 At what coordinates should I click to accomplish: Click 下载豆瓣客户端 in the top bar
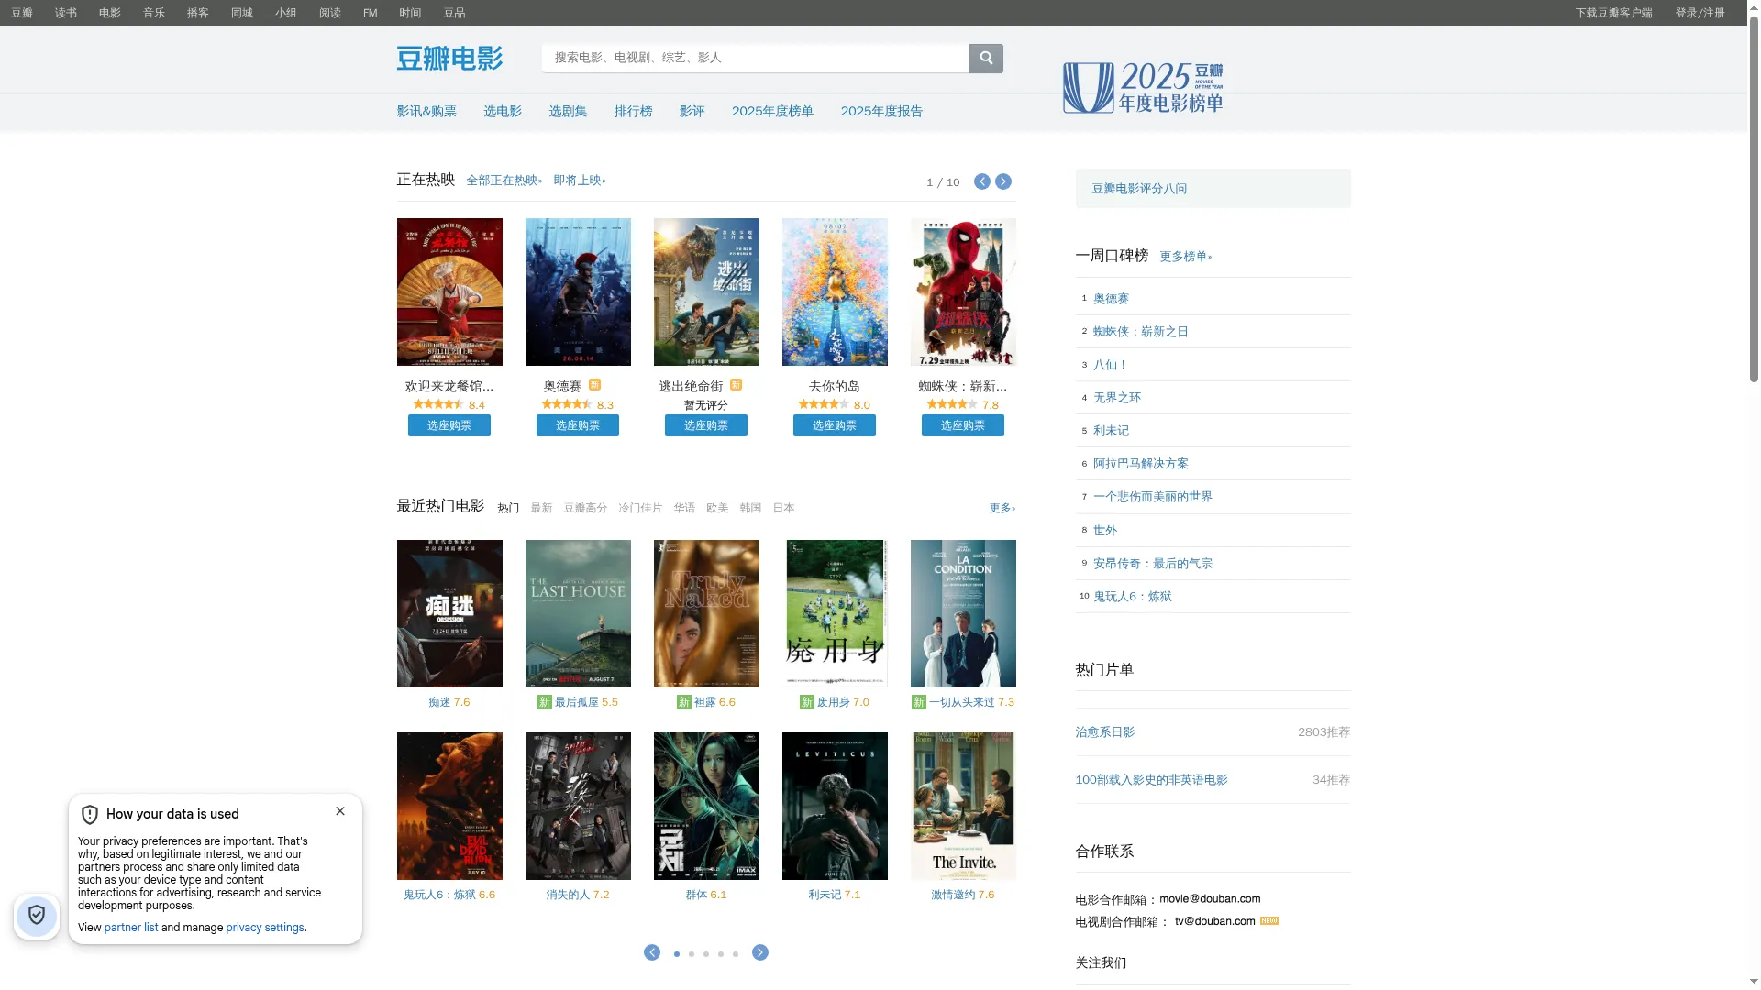[x=1613, y=13]
